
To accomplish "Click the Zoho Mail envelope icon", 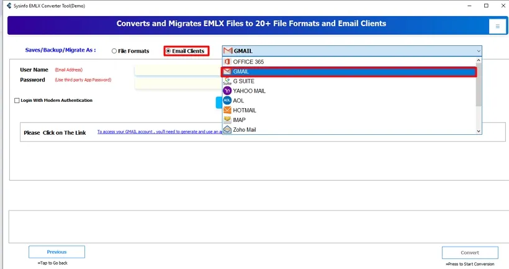I will [x=227, y=130].
